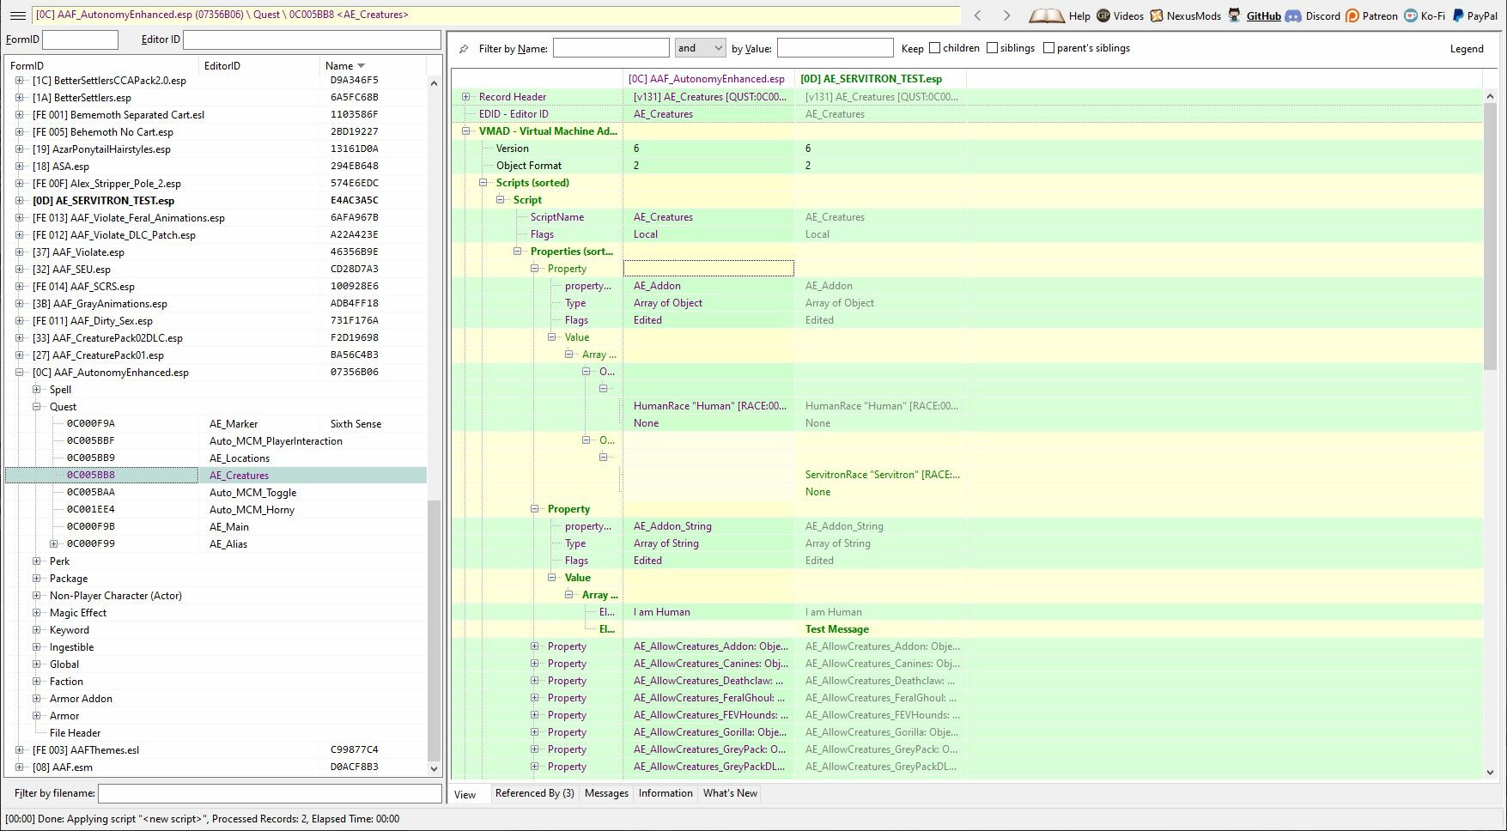Enable the parent's siblings checkbox

pos(1048,48)
